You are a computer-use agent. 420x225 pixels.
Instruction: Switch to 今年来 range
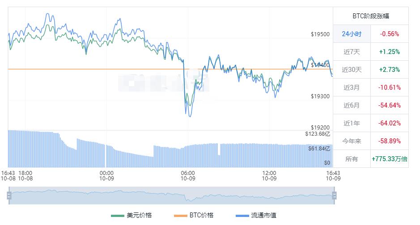(x=352, y=141)
